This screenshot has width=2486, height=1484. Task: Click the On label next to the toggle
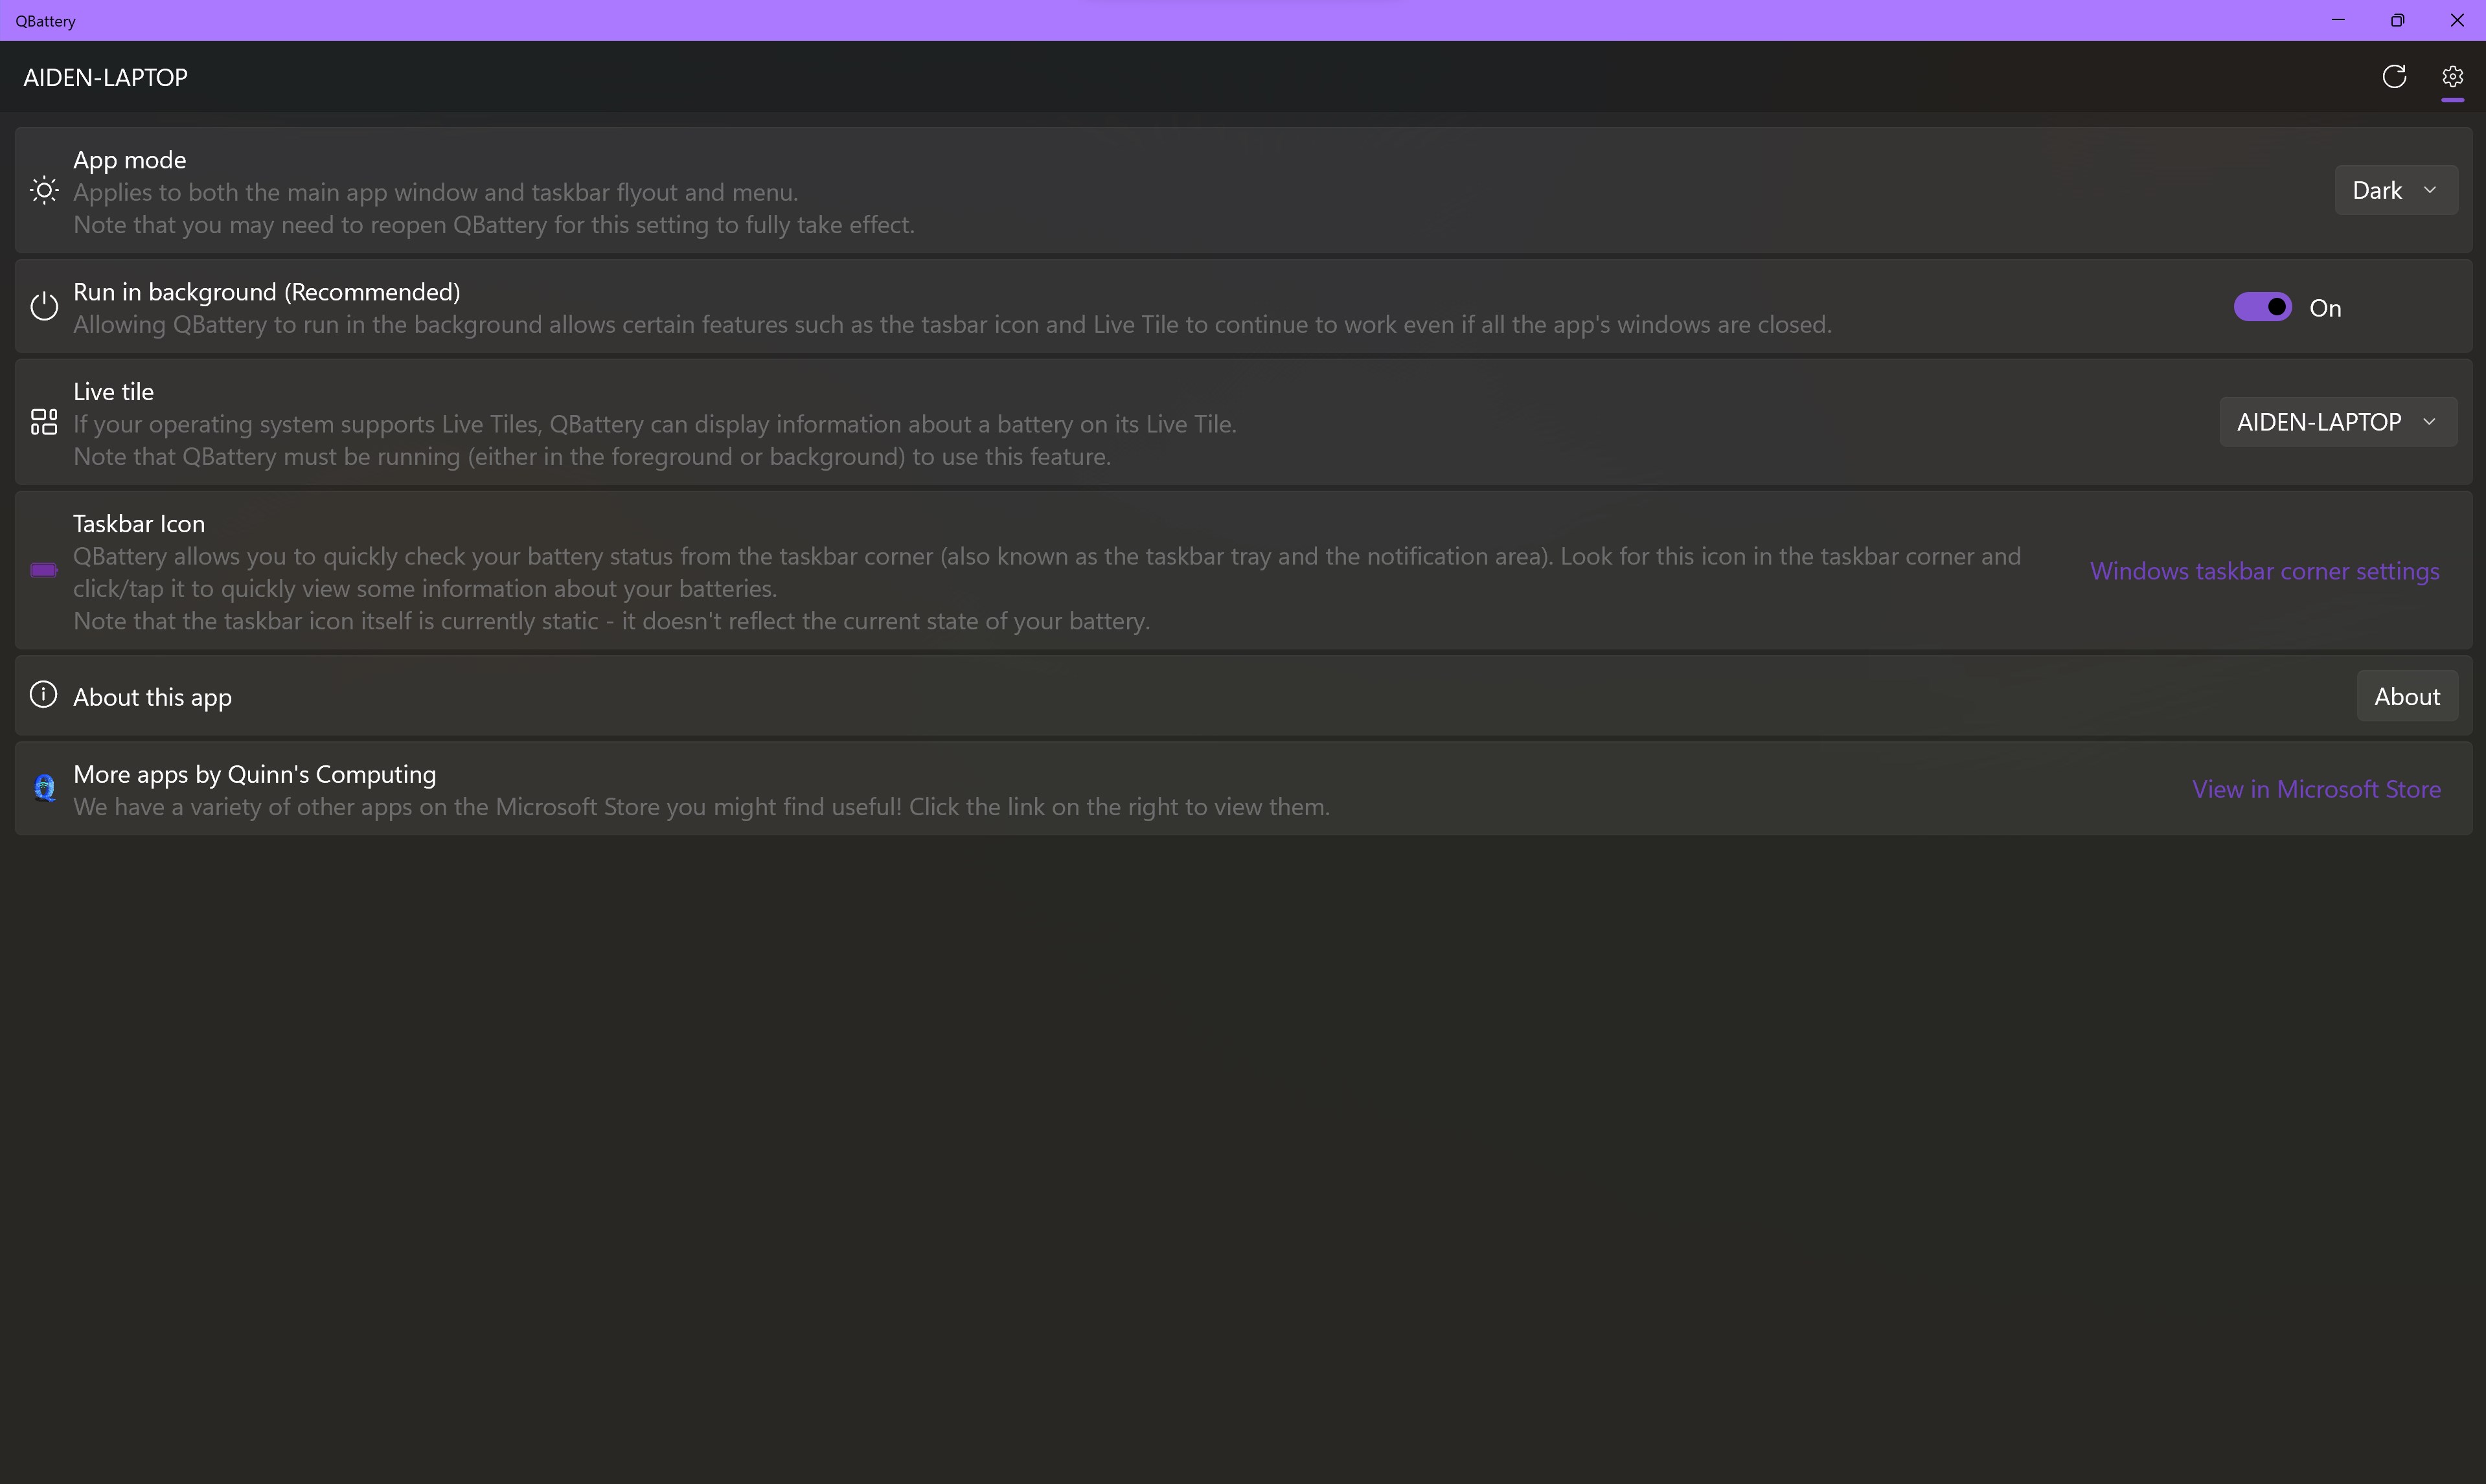[x=2325, y=309]
